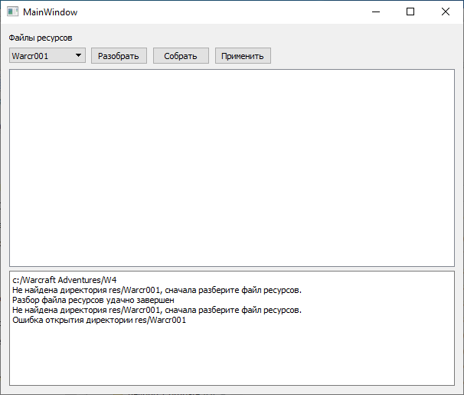Click the MainWindow application icon in title bar
464x395 pixels.
[12, 12]
